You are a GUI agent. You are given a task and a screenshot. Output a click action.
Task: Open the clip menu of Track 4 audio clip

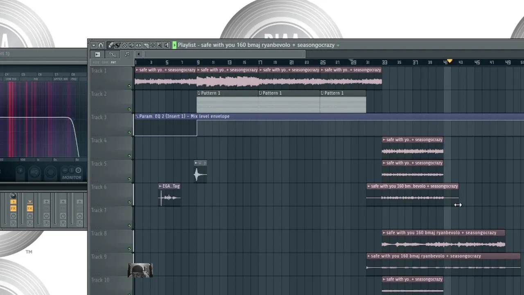384,140
